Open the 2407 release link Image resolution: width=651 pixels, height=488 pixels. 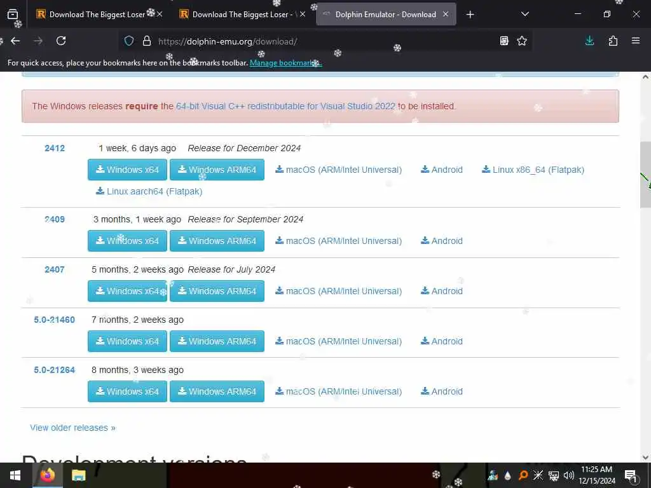(55, 269)
